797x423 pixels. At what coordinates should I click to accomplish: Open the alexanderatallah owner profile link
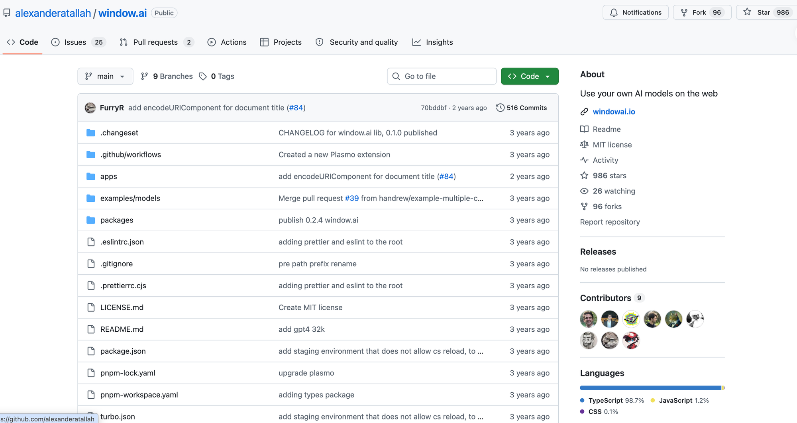point(53,13)
